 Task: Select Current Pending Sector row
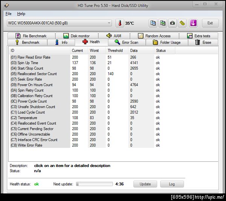(92, 129)
